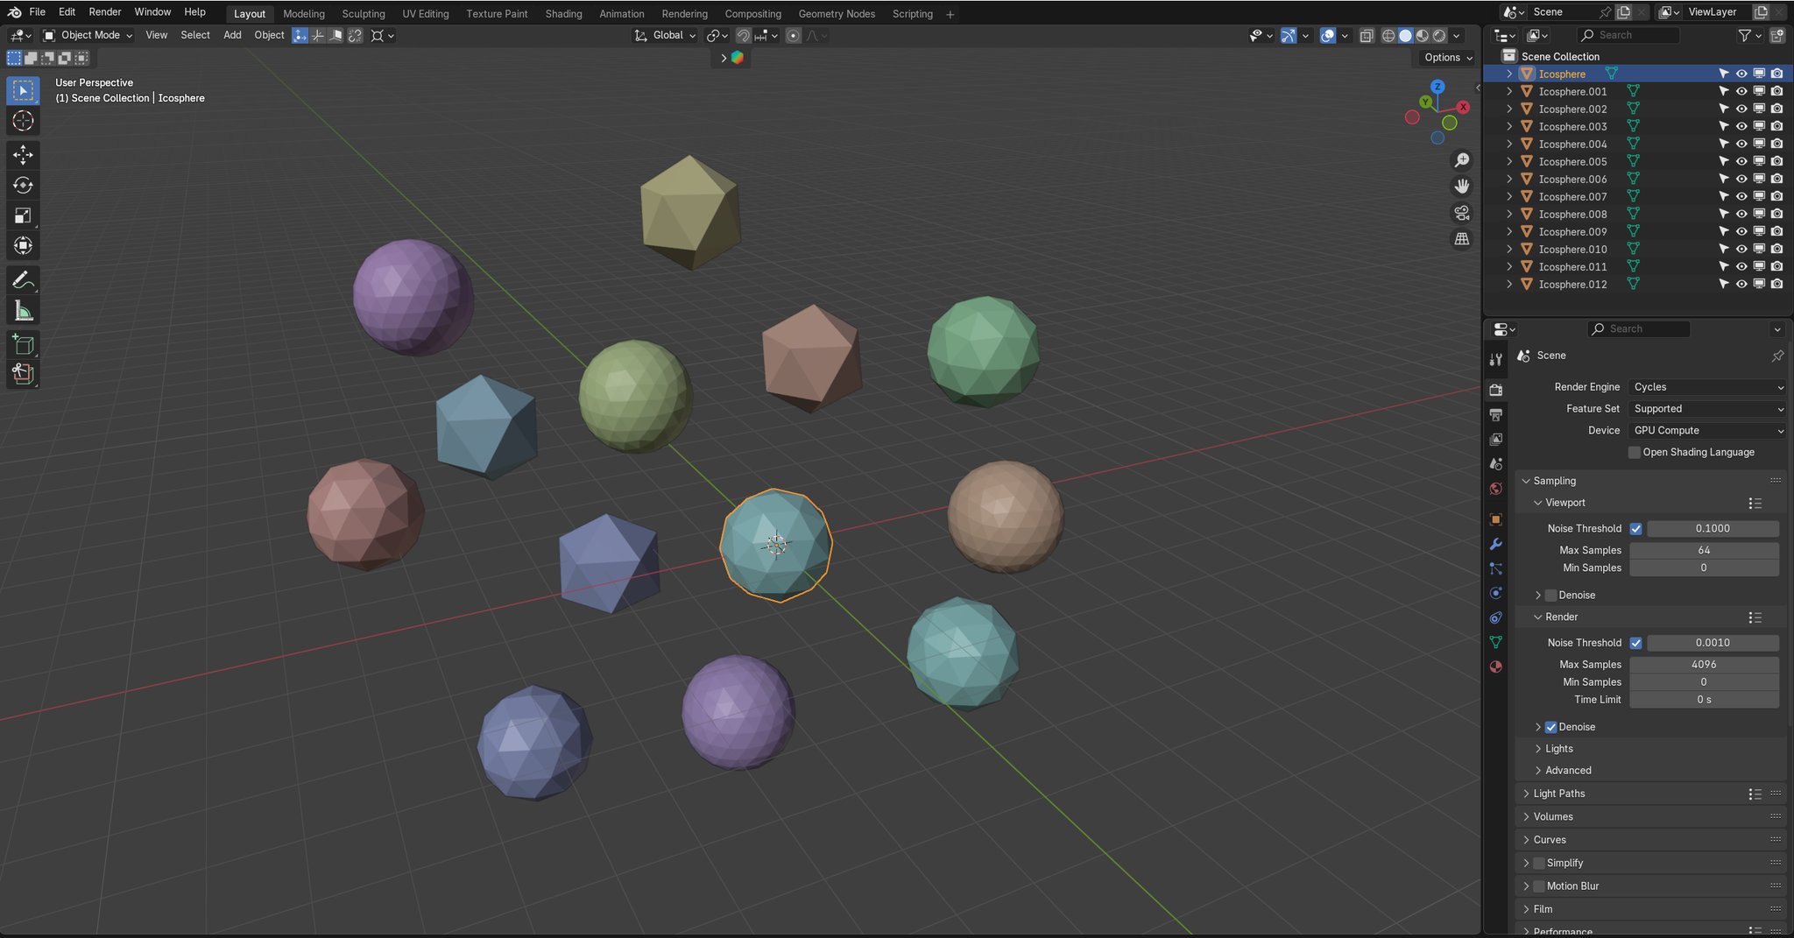The width and height of the screenshot is (1794, 938).
Task: Activate the Scale tool
Action: coord(23,215)
